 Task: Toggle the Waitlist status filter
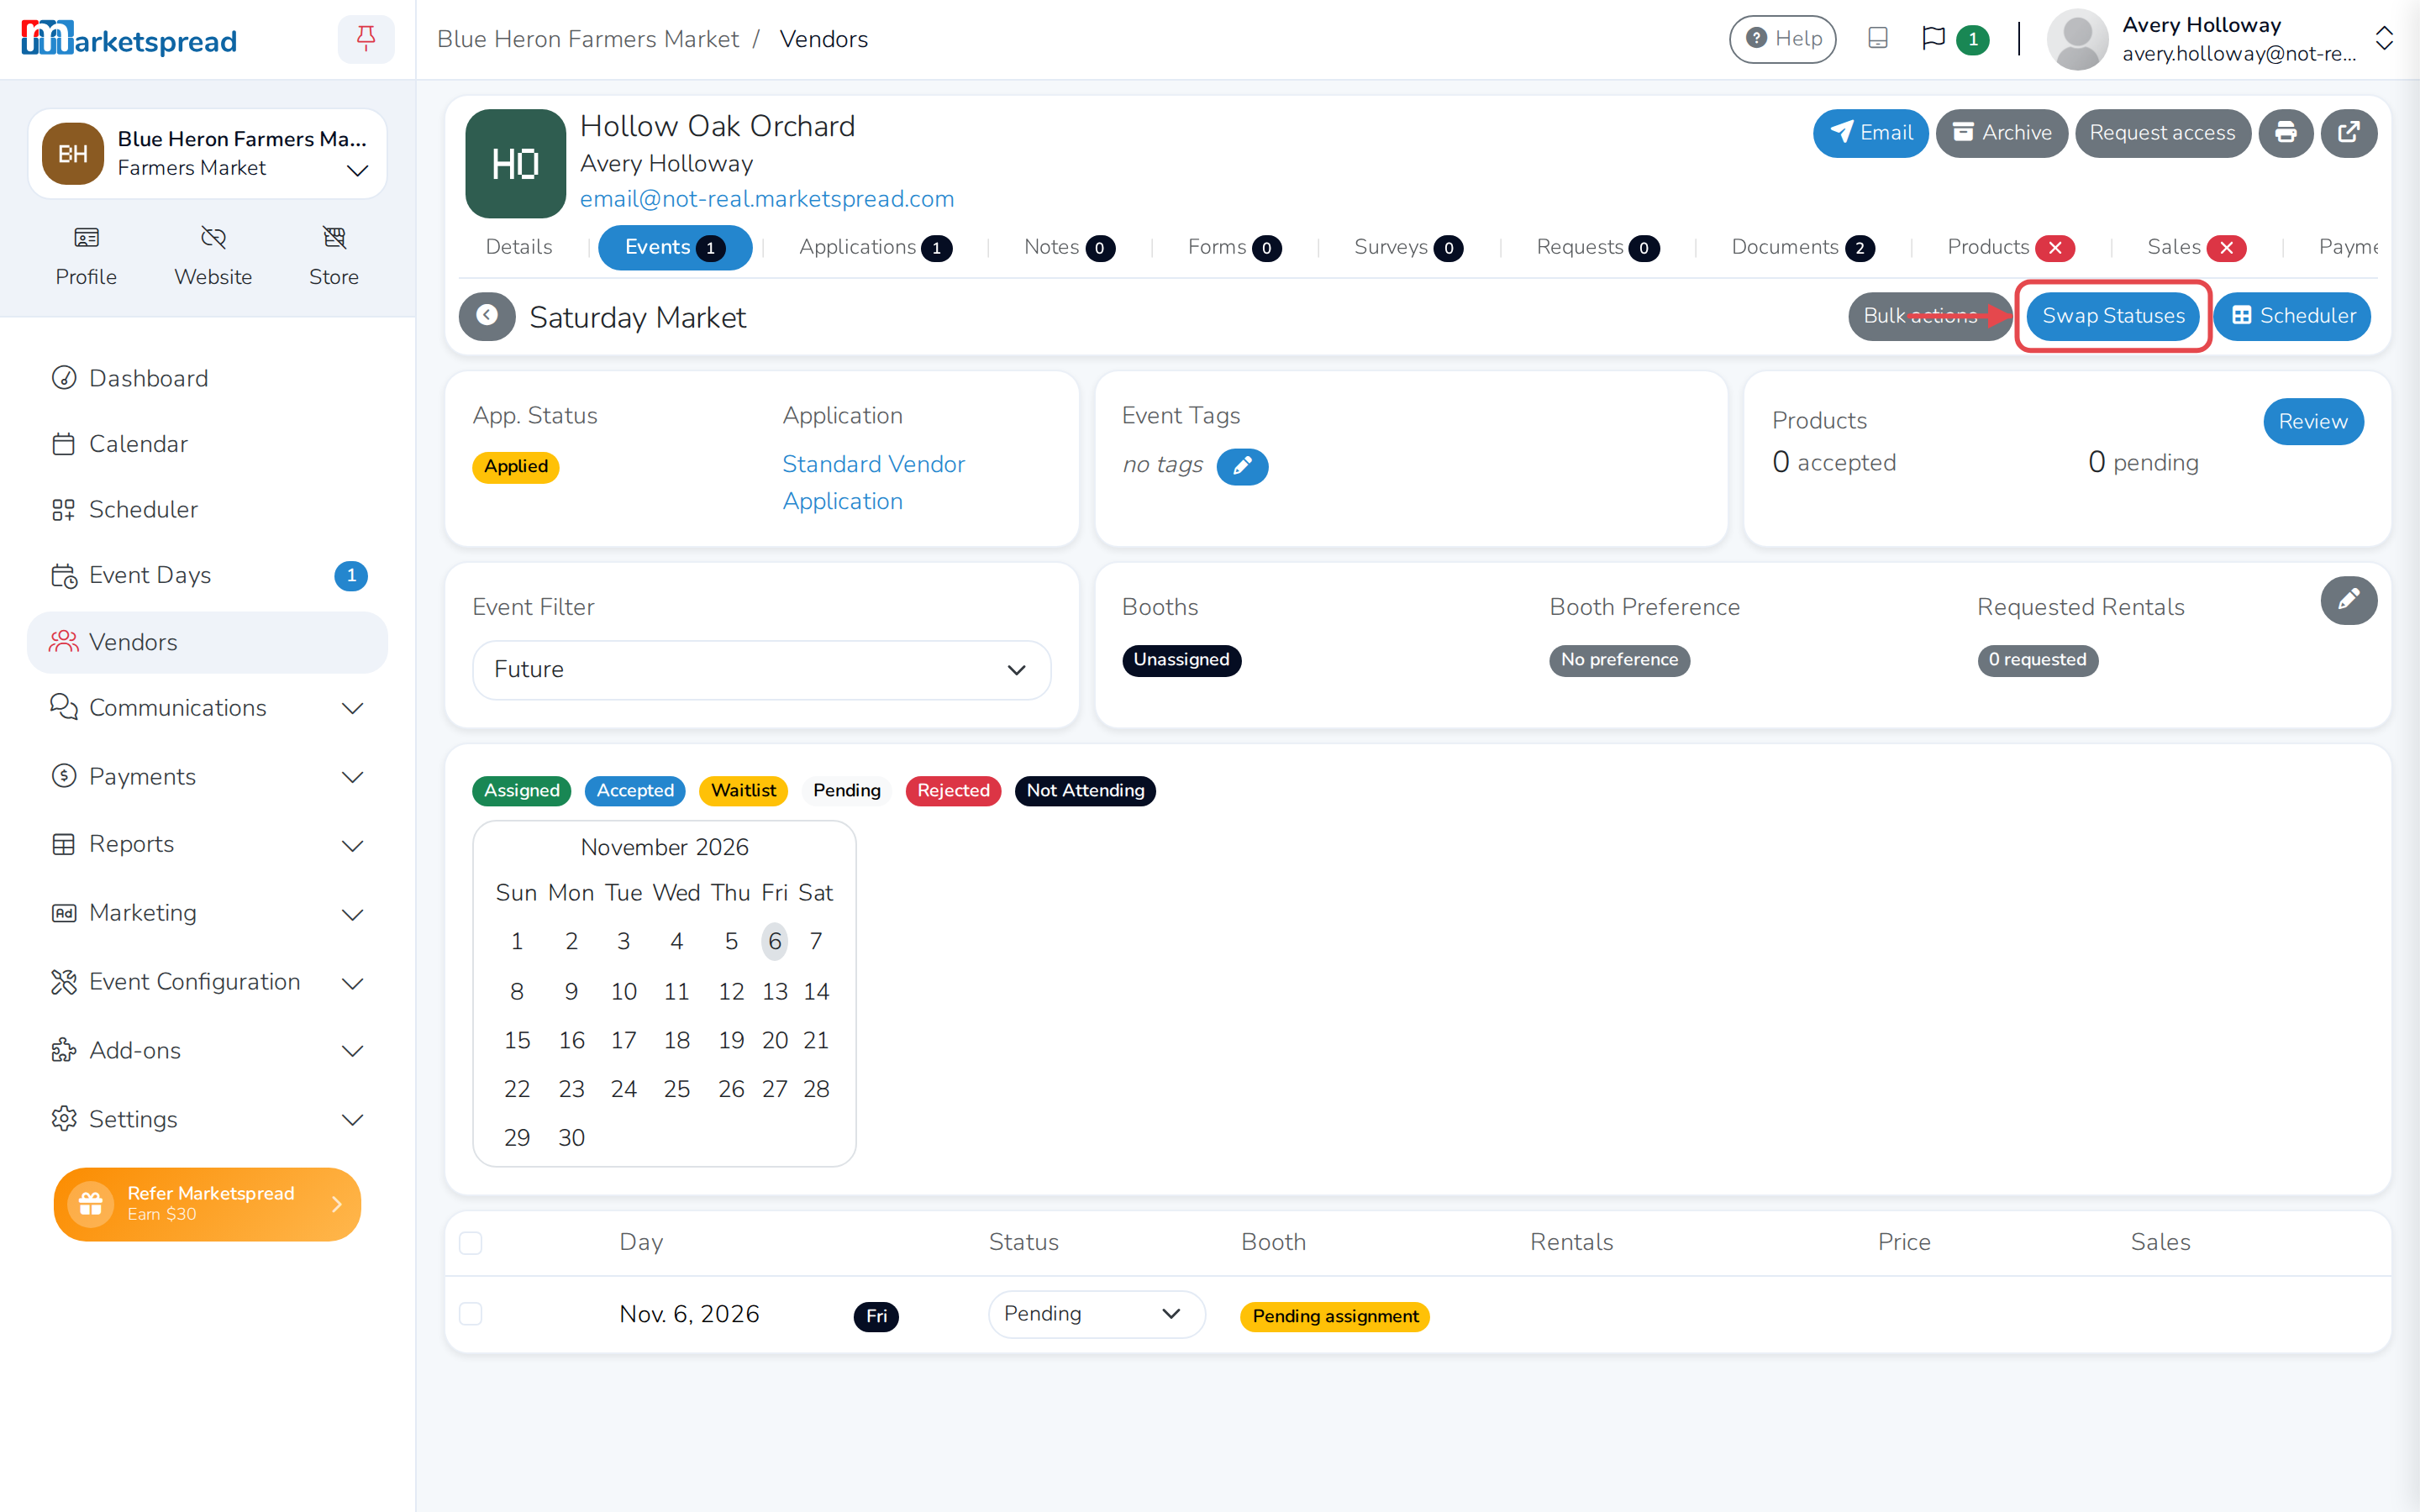pyautogui.click(x=743, y=790)
